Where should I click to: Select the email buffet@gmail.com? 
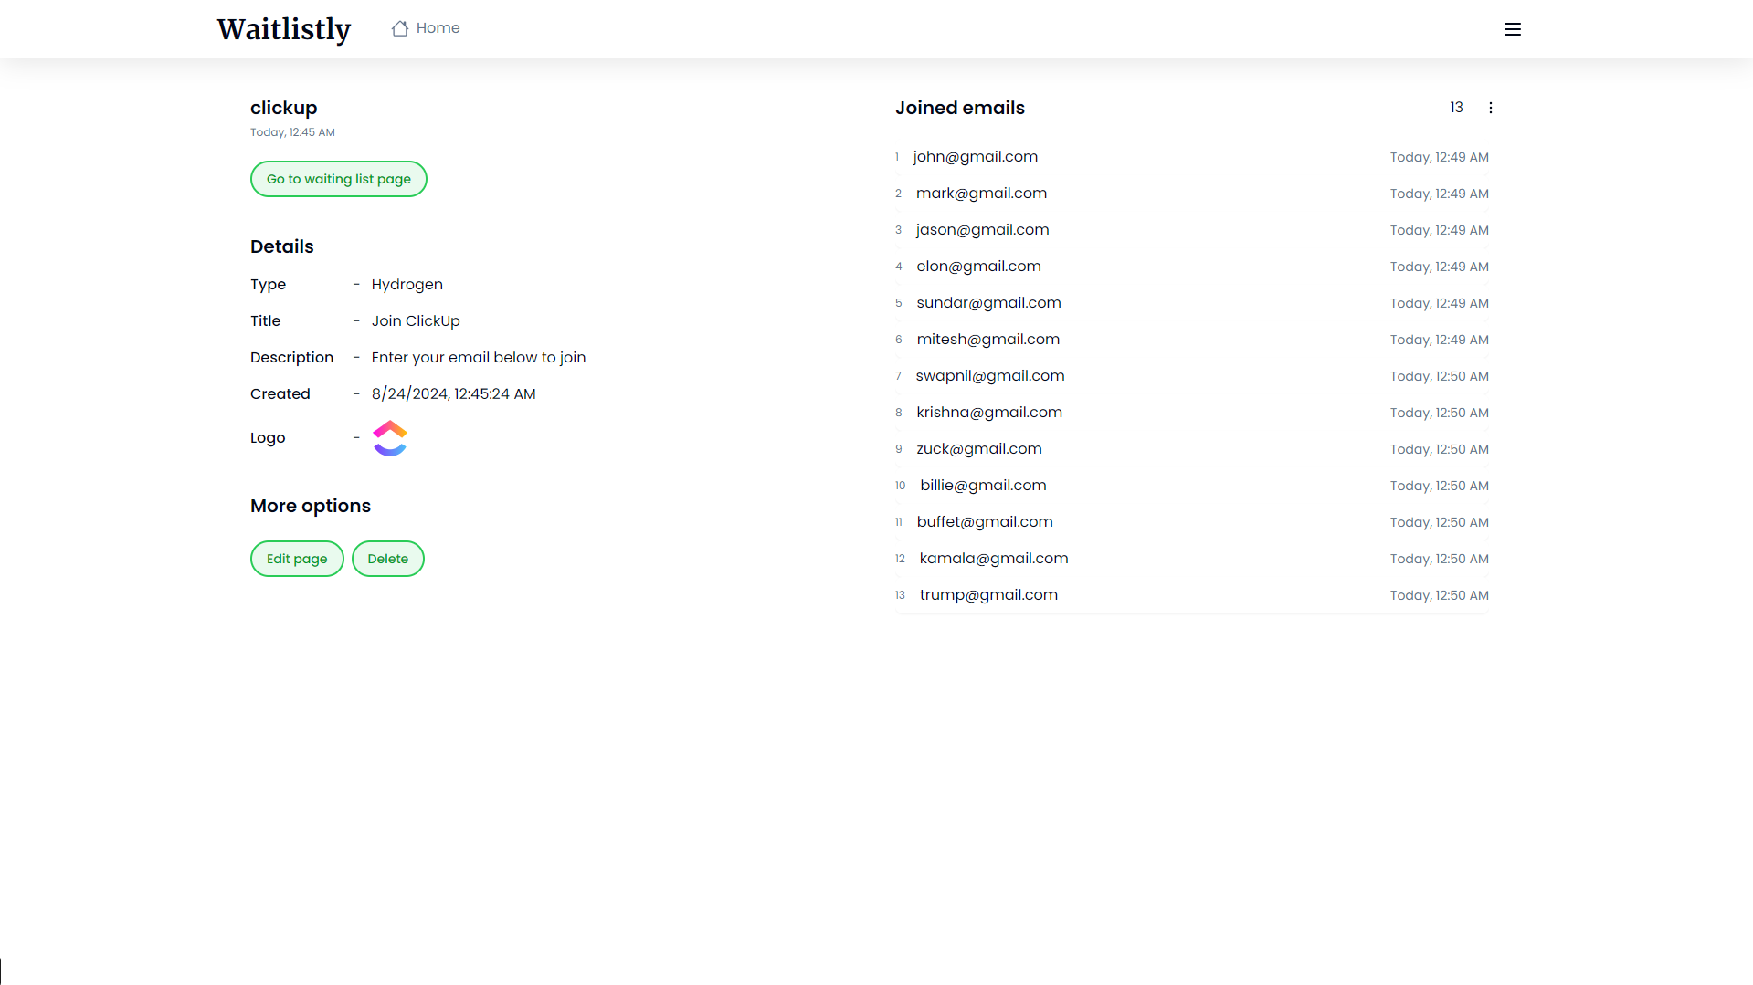986,522
